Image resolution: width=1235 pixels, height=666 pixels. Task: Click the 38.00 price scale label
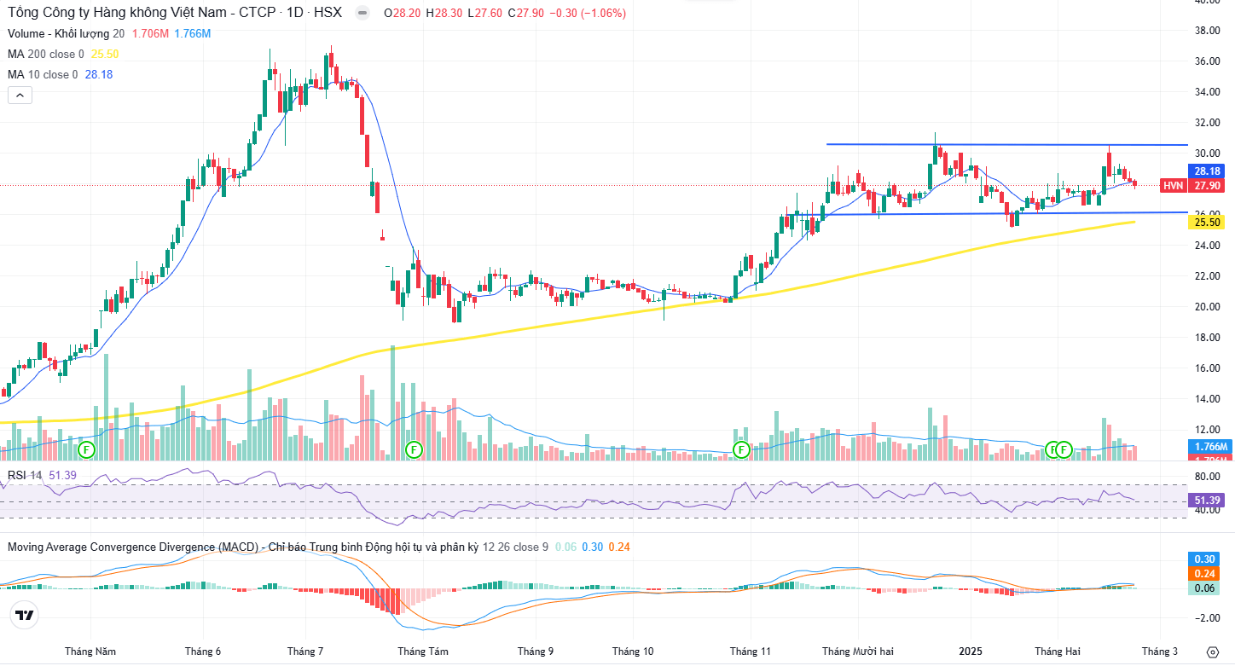(1208, 31)
